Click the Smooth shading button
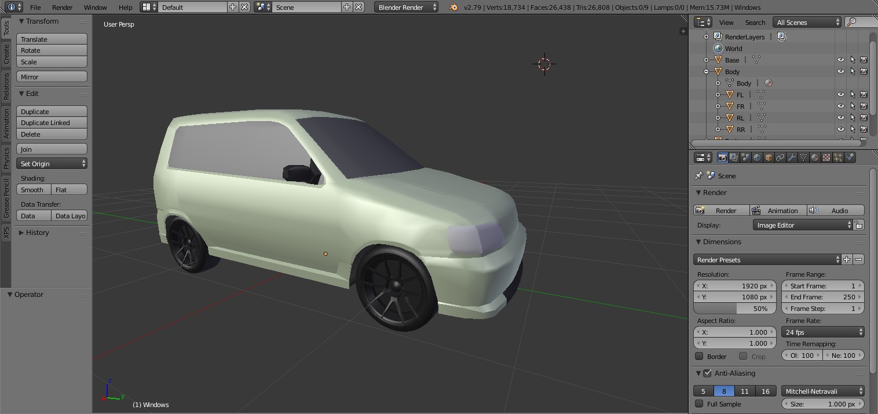Image resolution: width=878 pixels, height=414 pixels. click(33, 189)
